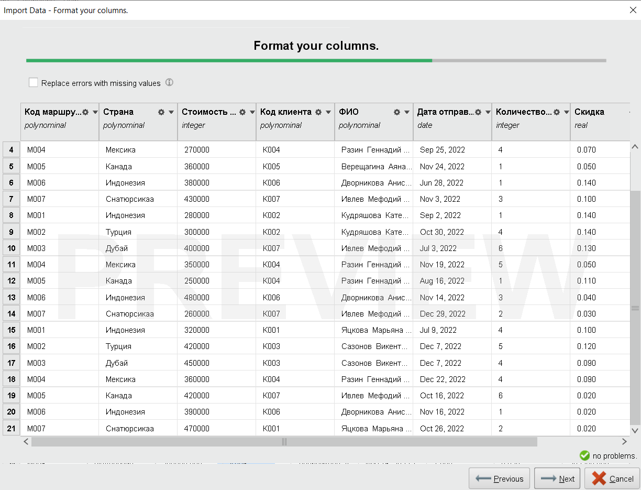
Task: Click cost cell 380000 in row 6
Action: click(x=217, y=182)
